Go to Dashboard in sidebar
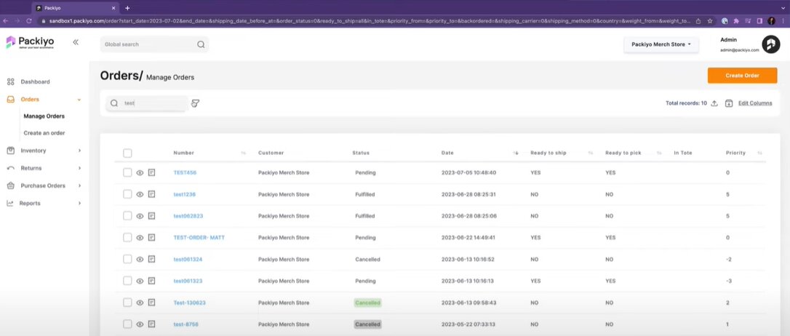The image size is (790, 336). click(x=35, y=81)
